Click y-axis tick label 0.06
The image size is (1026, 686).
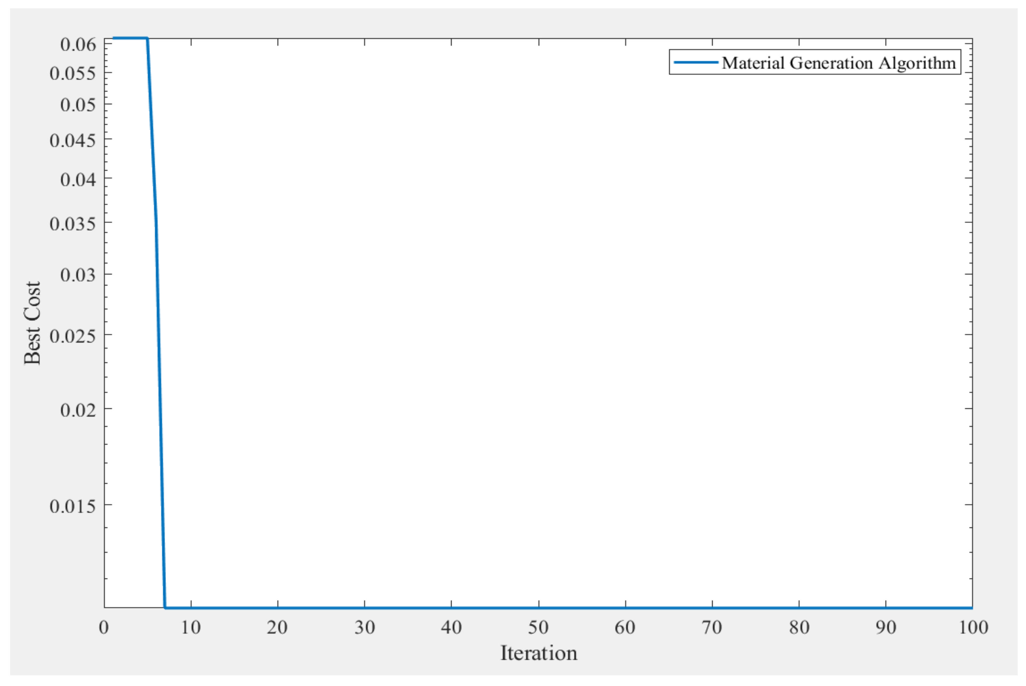78,44
